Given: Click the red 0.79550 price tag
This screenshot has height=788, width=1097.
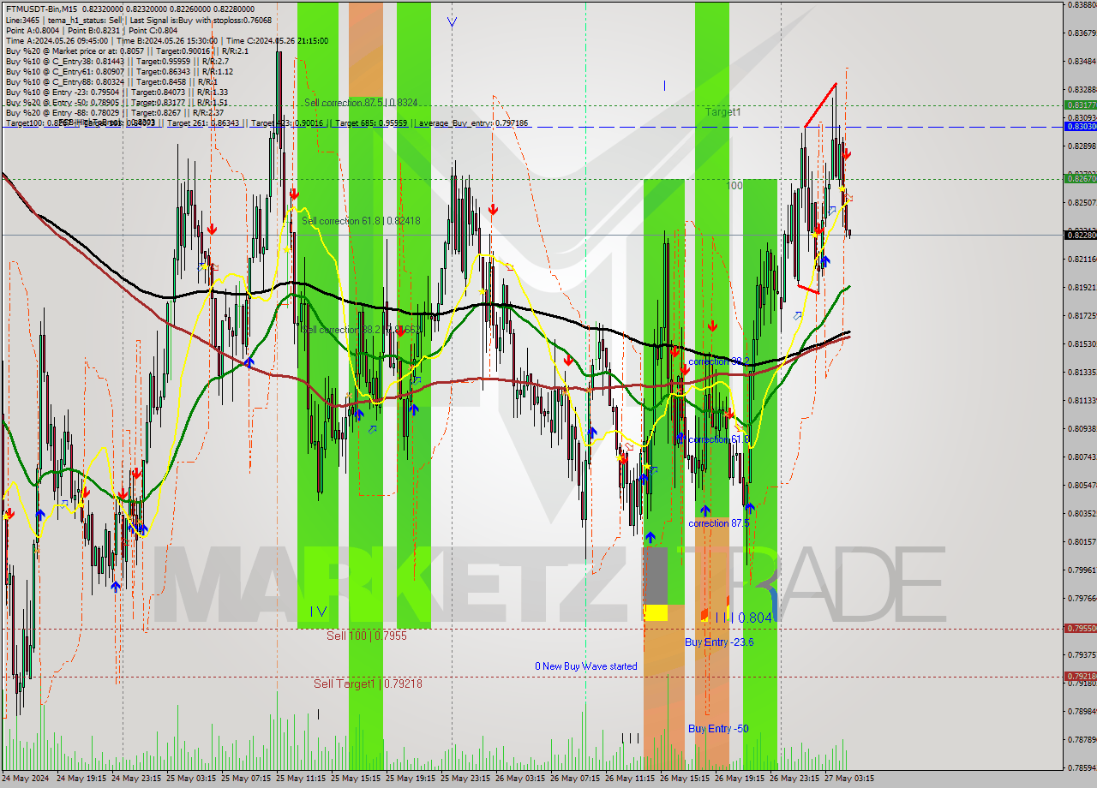Looking at the screenshot, I should tap(1080, 628).
